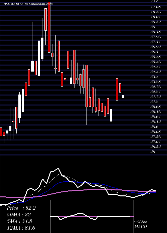This screenshot has height=233, width=167.
Task: Select the 38.48 price axis label
Action: pyautogui.click(x=155, y=32)
